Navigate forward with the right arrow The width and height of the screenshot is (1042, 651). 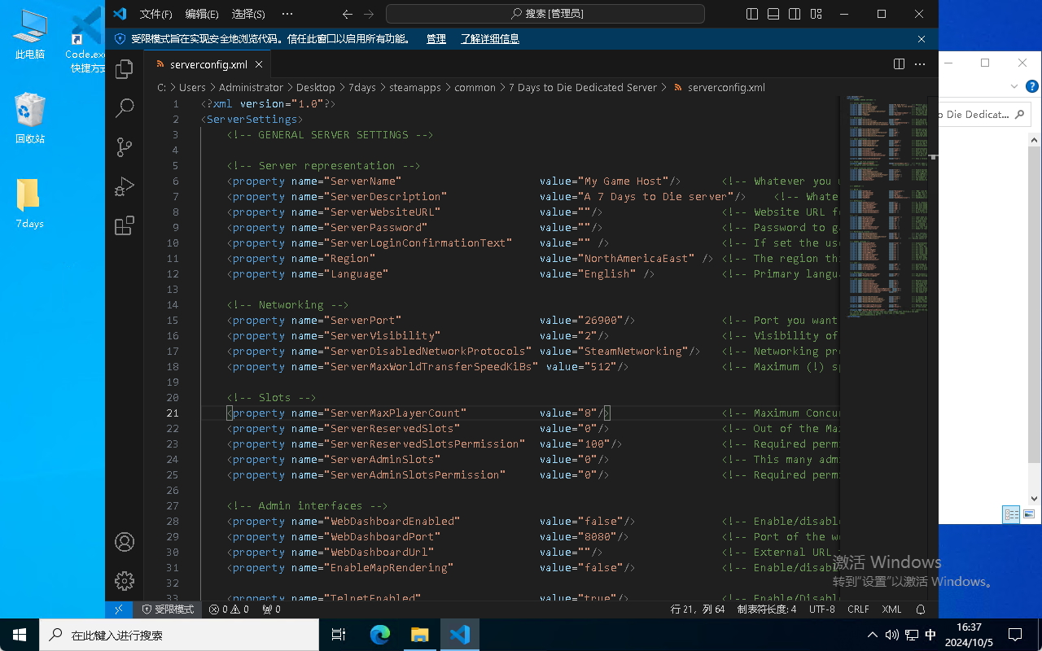369,14
